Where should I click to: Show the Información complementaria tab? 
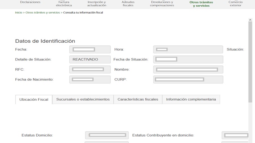point(191,99)
